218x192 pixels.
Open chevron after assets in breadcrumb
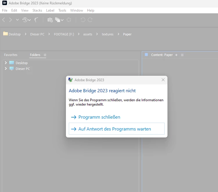97,34
